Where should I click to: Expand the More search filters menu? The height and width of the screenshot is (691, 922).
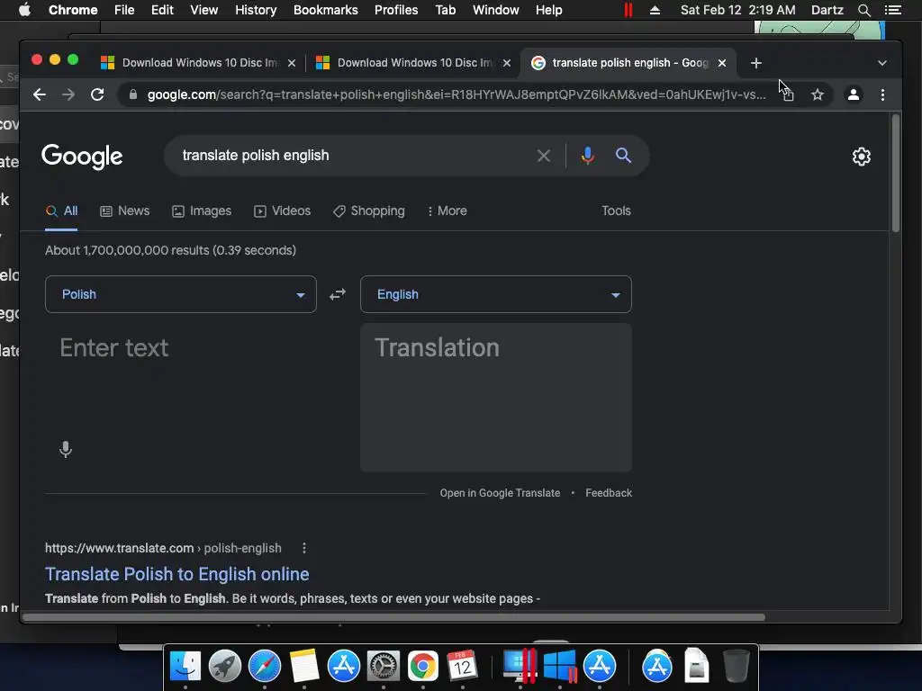447,211
